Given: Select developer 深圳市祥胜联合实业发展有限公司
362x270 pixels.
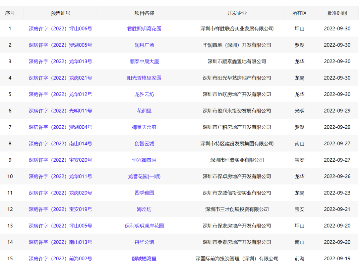Looking at the screenshot, I should coord(237,28).
